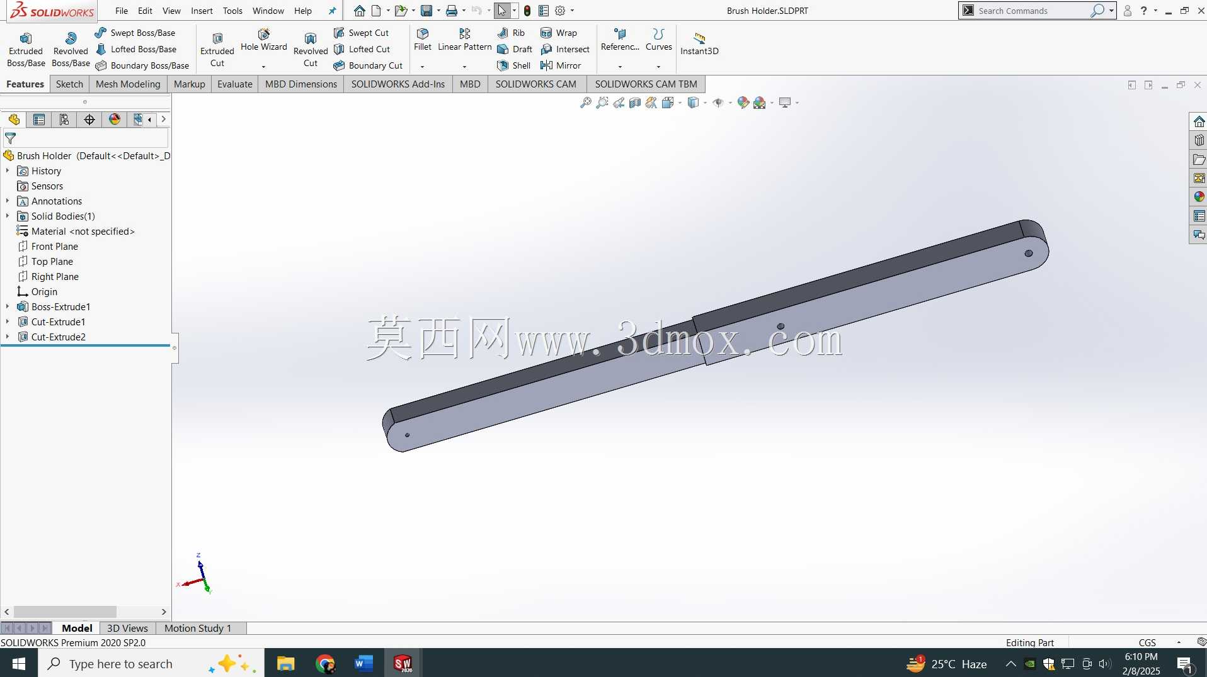
Task: Click the Fillet tool
Action: (x=423, y=40)
